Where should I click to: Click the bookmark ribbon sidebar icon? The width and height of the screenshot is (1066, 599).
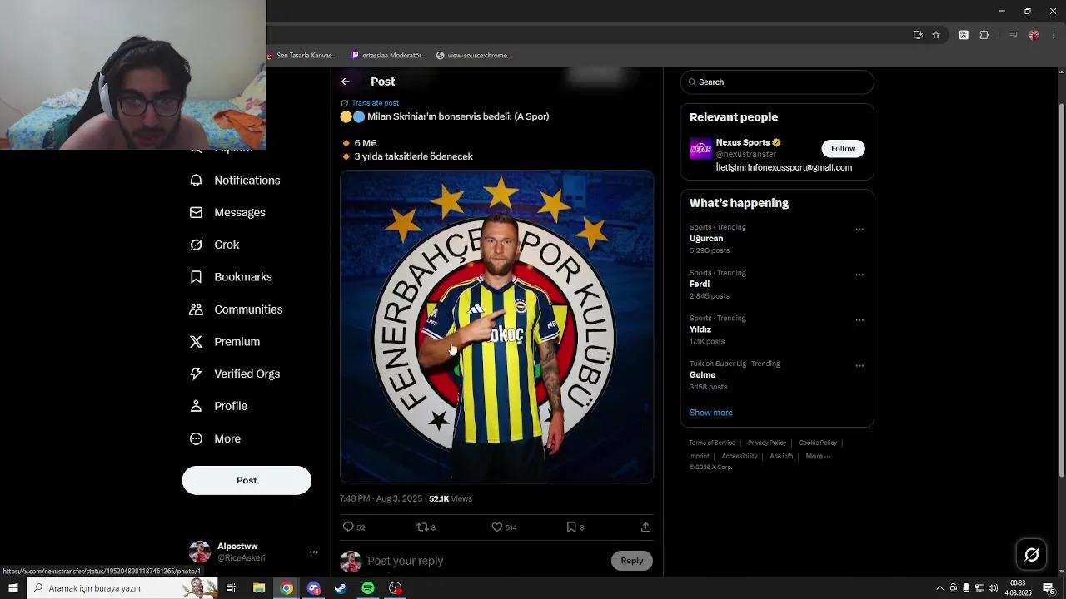[x=196, y=277]
